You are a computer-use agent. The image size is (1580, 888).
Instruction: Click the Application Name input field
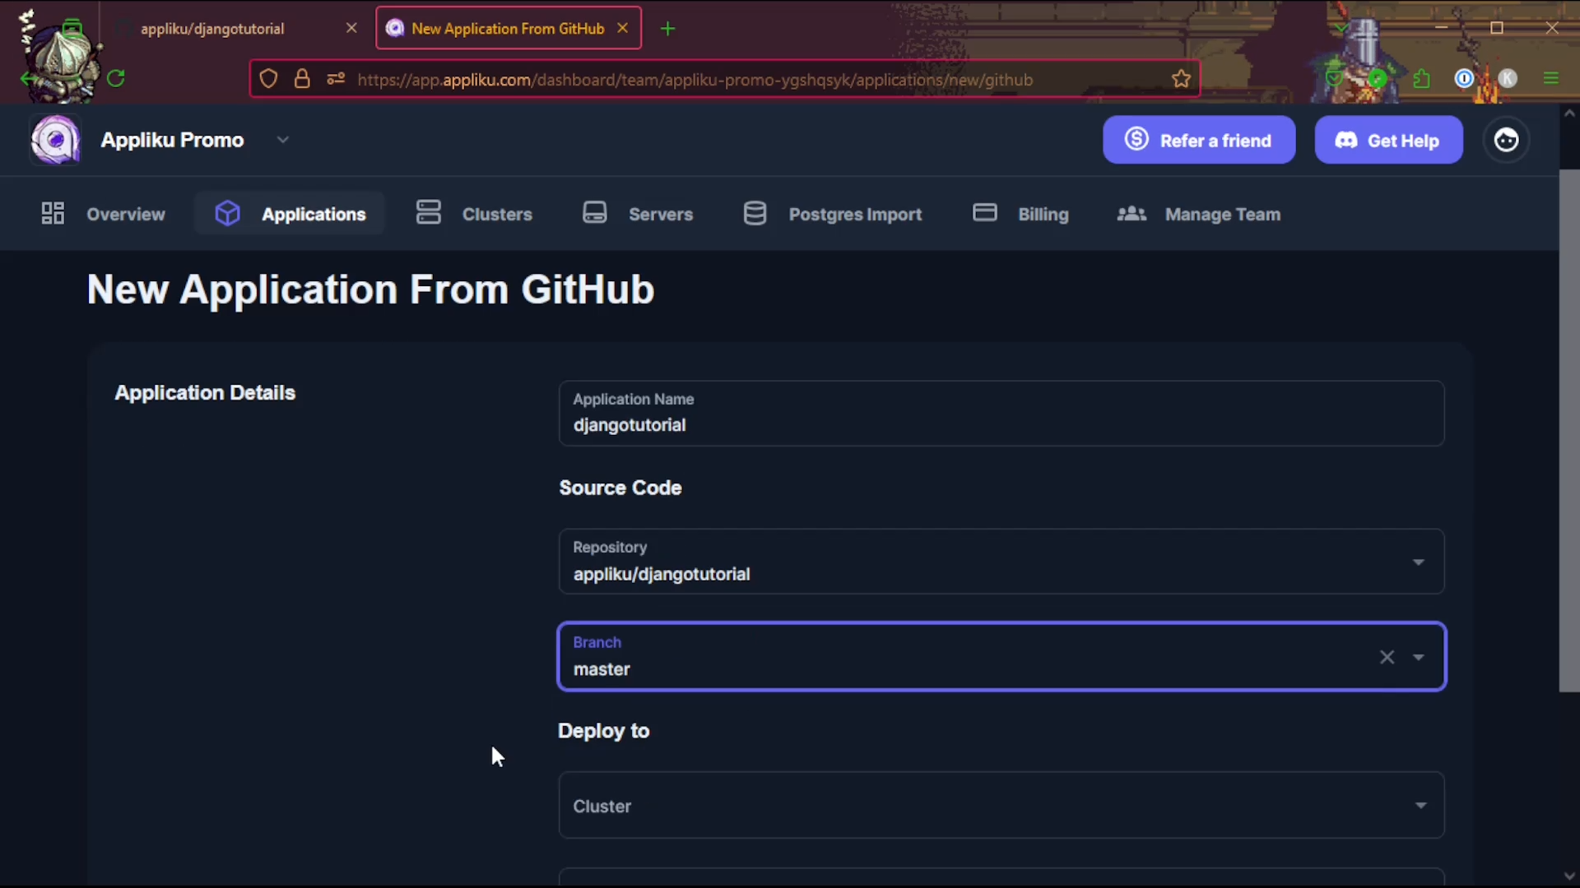pyautogui.click(x=1000, y=424)
